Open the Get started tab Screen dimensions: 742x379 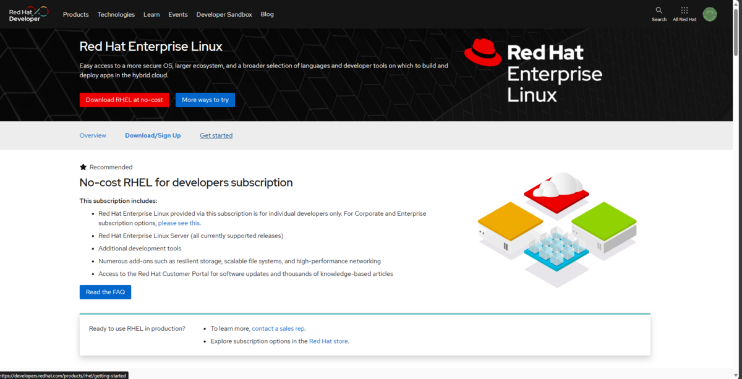pyautogui.click(x=216, y=135)
